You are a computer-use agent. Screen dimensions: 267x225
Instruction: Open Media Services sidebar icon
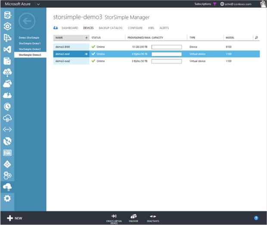[x=7, y=26]
